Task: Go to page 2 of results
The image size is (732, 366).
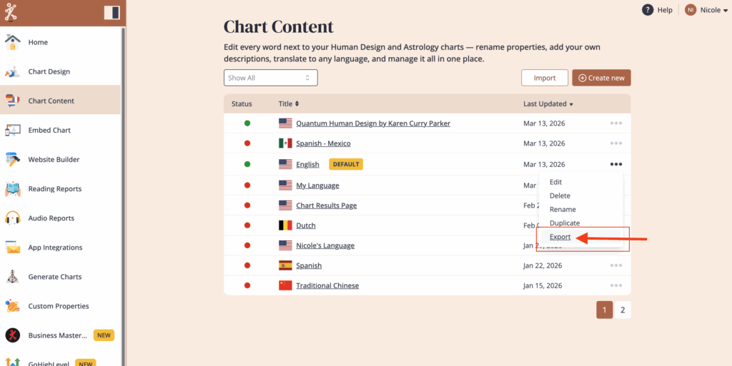Action: (623, 310)
